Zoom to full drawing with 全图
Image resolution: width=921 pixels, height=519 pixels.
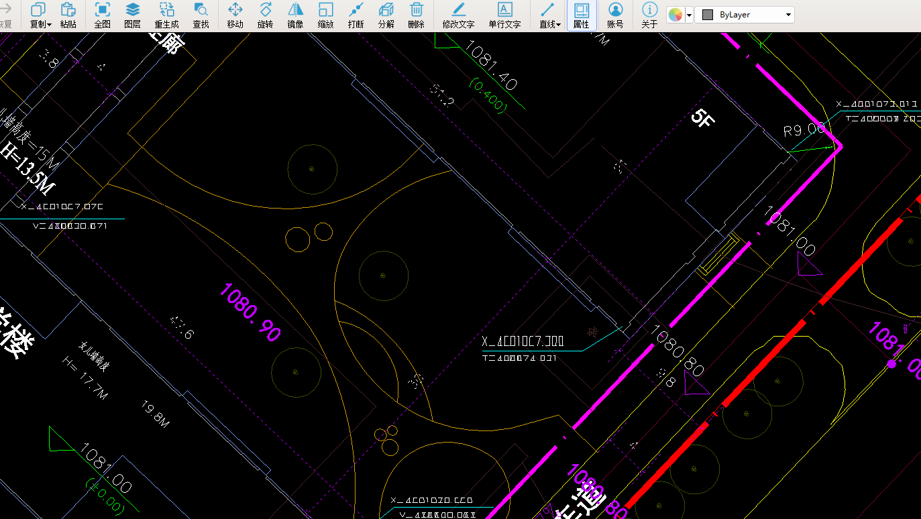[102, 15]
